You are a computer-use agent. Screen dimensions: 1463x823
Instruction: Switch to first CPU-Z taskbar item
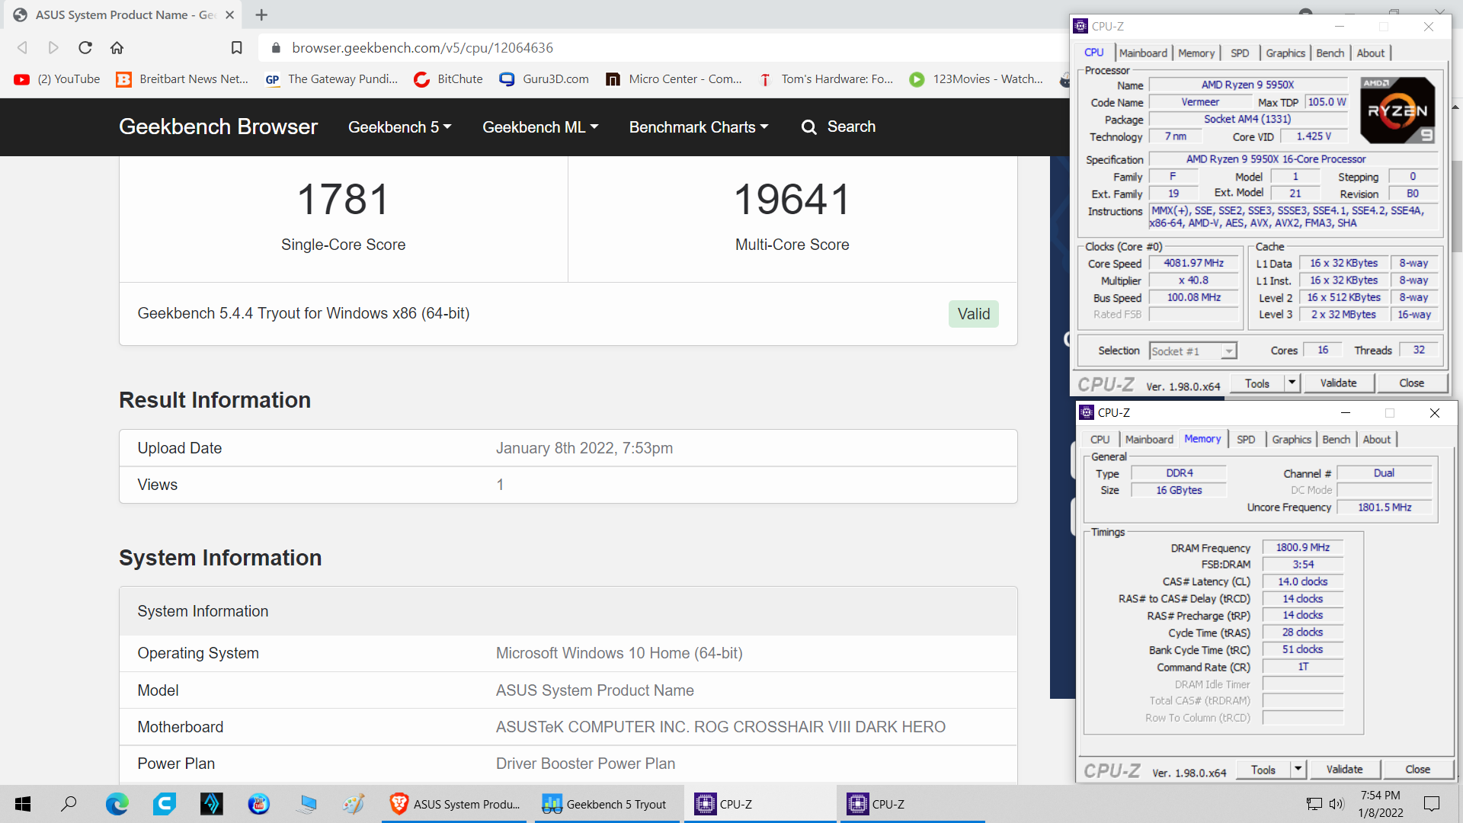coord(760,804)
